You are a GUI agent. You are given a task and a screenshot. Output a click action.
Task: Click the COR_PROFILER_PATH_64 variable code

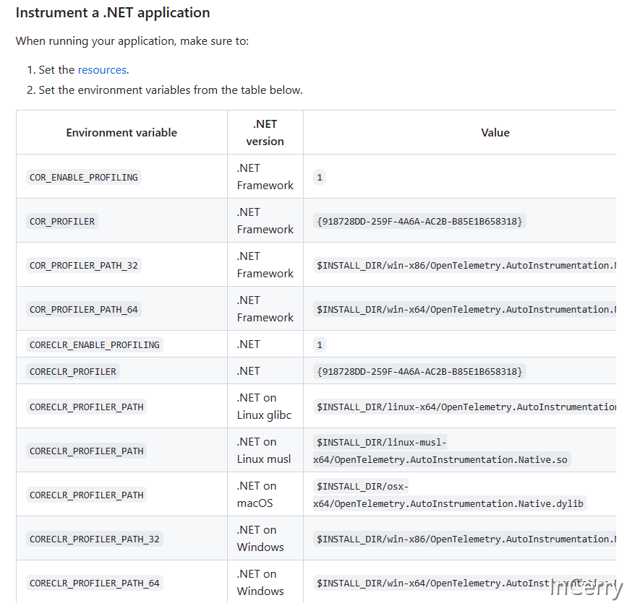(83, 309)
